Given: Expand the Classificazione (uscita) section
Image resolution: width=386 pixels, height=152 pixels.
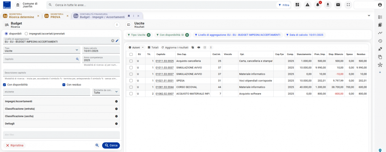Looking at the screenshot, I should (x=61, y=116).
